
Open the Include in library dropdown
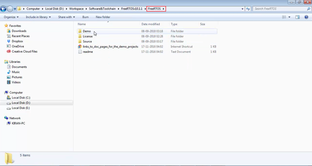point(38,17)
